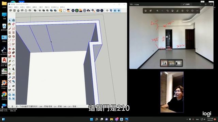Select the arrow Select tool in SketchUp
Screen dimensions: 218x122
tap(10, 20)
